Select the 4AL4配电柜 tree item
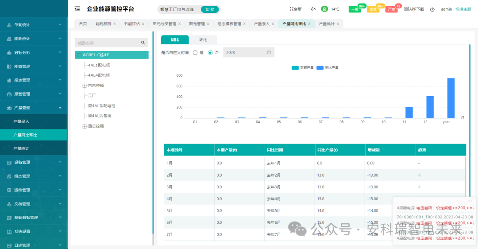 click(99, 75)
